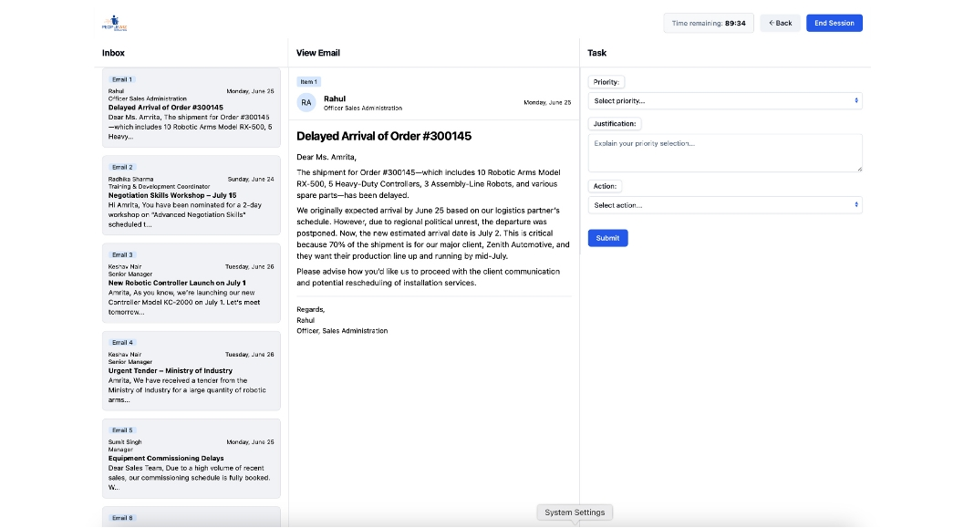The height and width of the screenshot is (528, 964).
Task: Click the email subject heading in viewer
Action: pyautogui.click(x=384, y=136)
